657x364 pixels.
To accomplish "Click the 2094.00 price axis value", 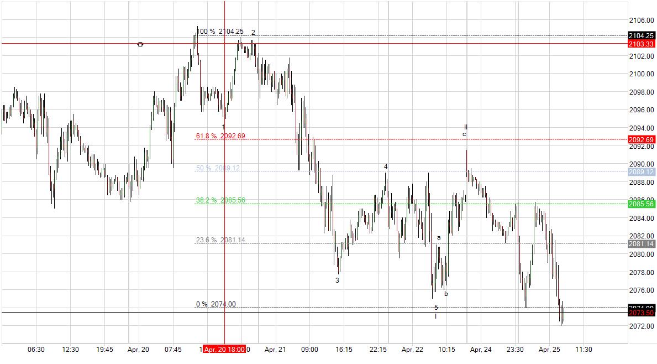I will (x=642, y=128).
